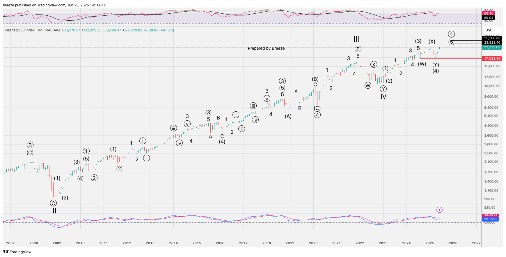Click the 2009 label on time axis
This screenshot has width=506, height=257.
[x=57, y=243]
